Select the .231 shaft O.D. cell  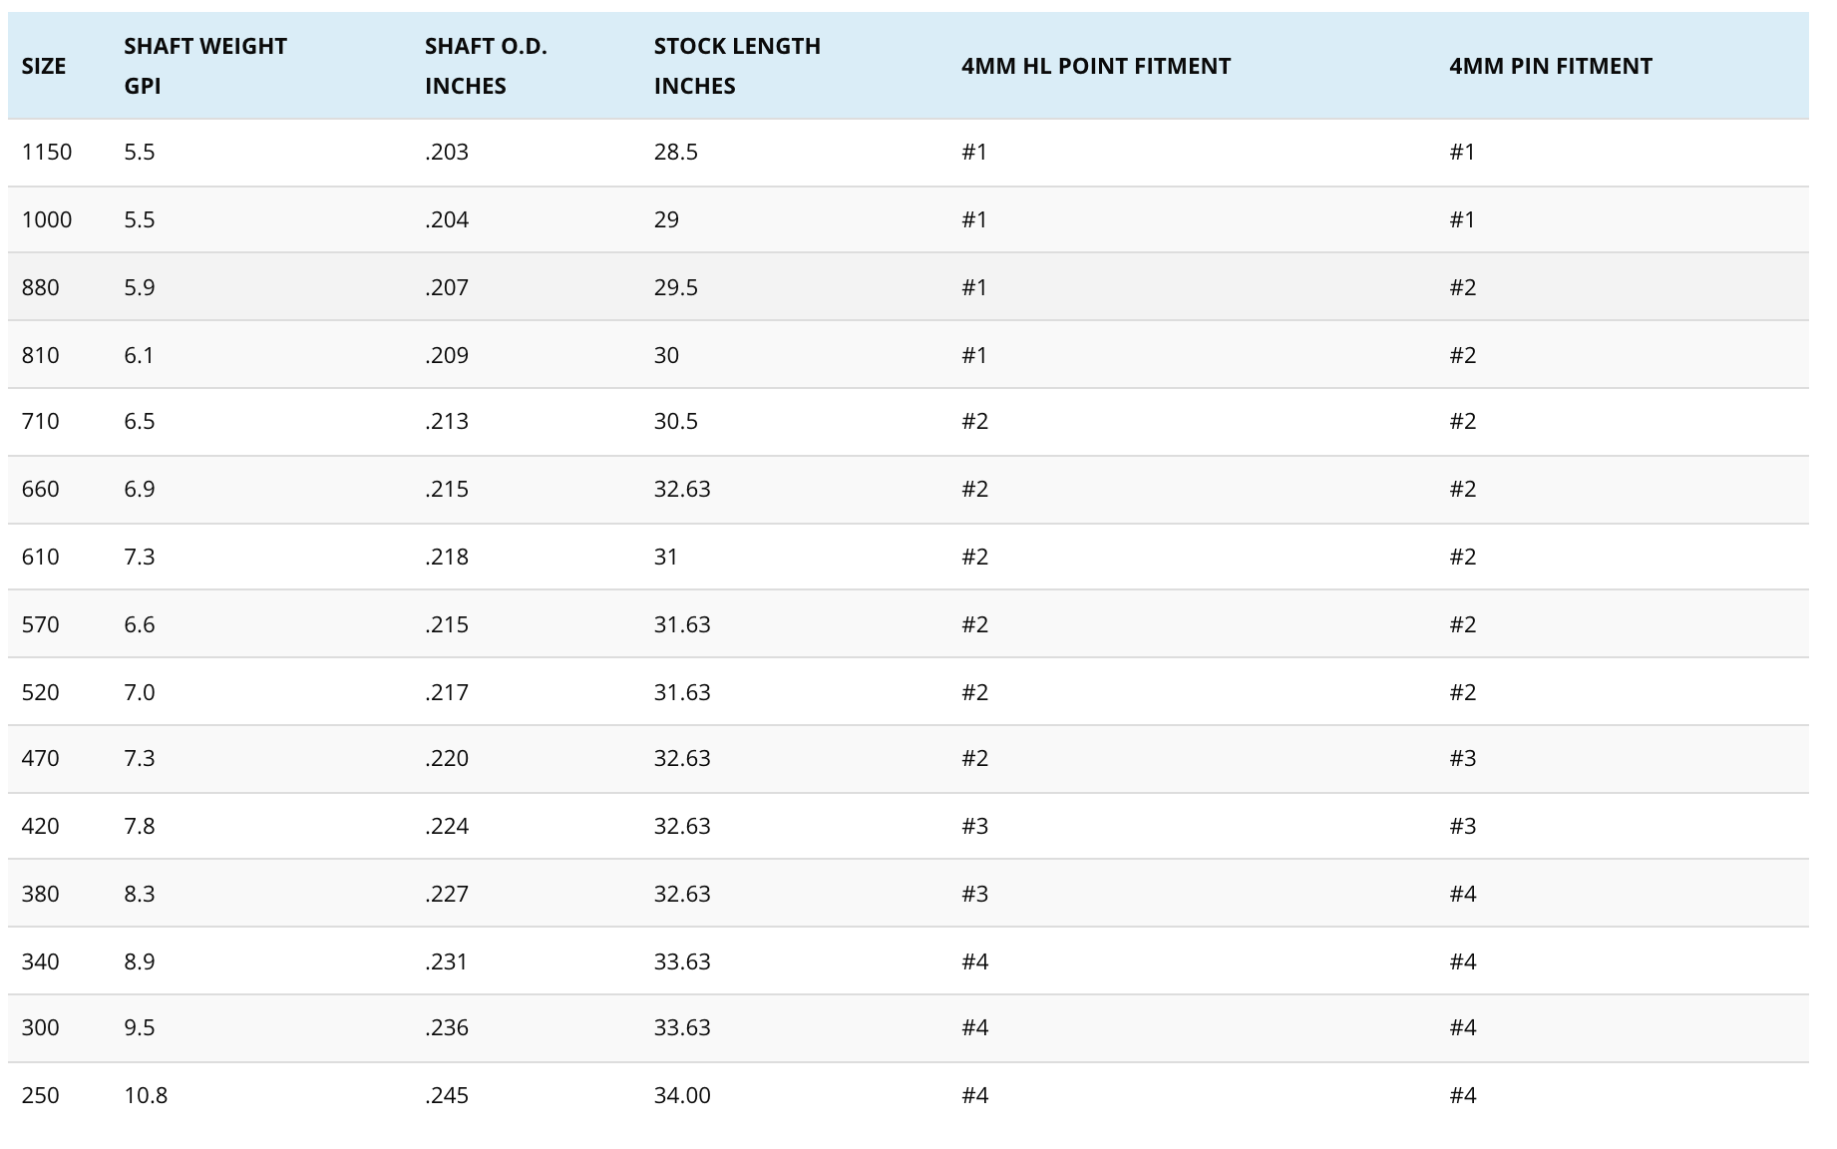(x=447, y=961)
